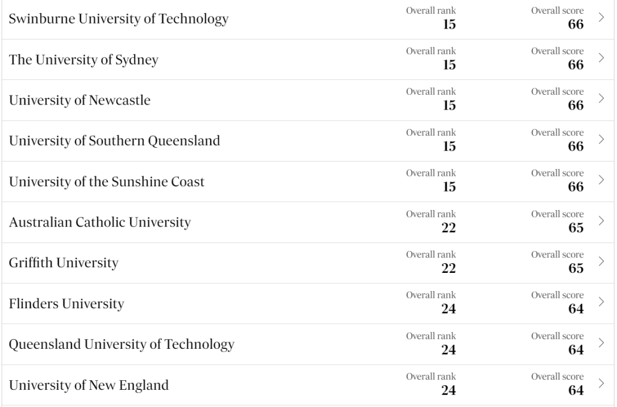Open Queensland University of Technology listing

point(122,344)
